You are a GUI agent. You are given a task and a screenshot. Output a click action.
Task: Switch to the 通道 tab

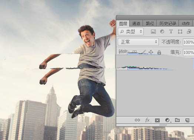pos(136,24)
